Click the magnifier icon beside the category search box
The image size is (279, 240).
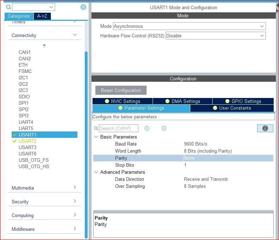click(8, 7)
